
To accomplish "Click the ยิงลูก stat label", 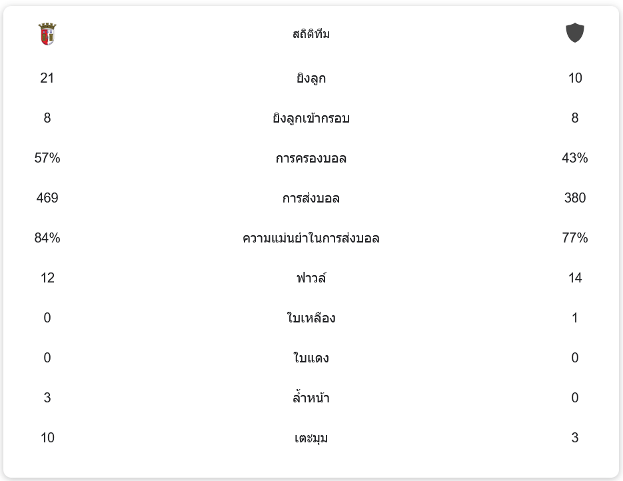I will point(311,79).
